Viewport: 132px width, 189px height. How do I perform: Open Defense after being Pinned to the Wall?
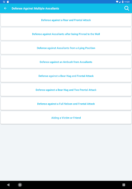pyautogui.click(x=66, y=34)
